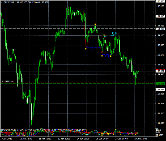Click the 17 Jun 2021 date label
The height and width of the screenshot is (141, 166).
click(x=6, y=139)
